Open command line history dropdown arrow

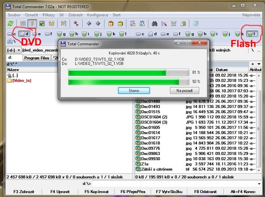259,184
